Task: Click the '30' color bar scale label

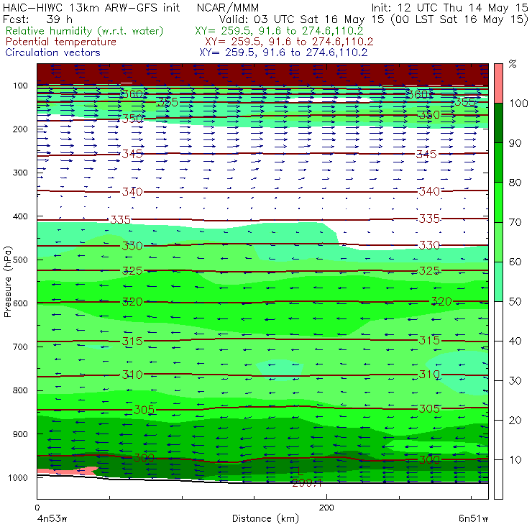Action: (x=515, y=381)
